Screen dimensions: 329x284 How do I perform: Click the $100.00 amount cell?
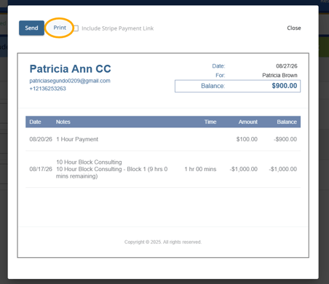pos(247,139)
